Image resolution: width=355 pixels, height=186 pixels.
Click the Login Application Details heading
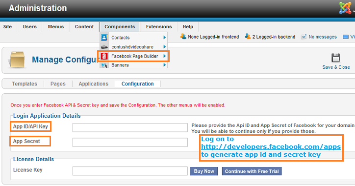coord(47,116)
